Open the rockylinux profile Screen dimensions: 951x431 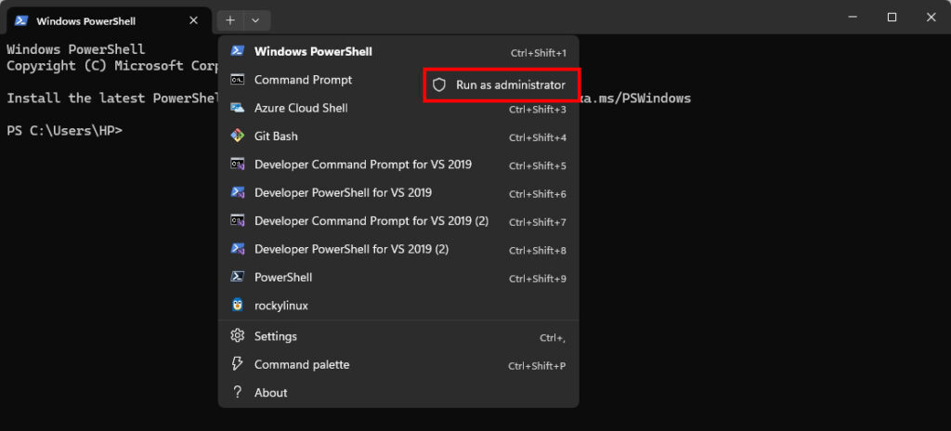tap(398, 306)
